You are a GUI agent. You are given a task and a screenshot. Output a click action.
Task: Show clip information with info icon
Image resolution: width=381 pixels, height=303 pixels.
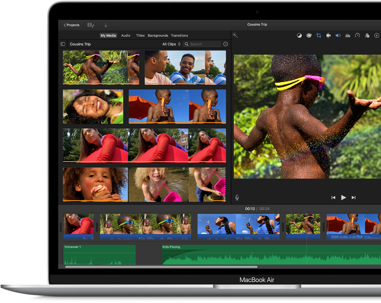[376, 36]
